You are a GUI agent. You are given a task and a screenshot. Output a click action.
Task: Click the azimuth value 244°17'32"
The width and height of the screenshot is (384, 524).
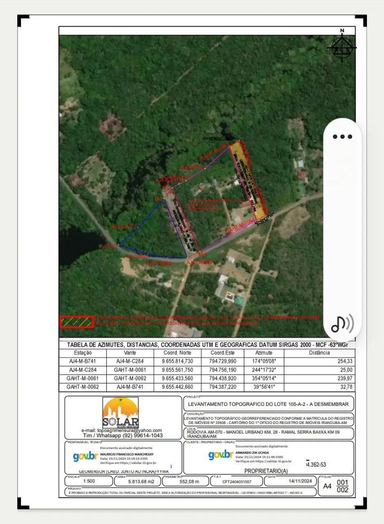coord(264,370)
